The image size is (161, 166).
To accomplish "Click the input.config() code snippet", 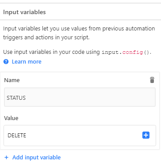I will coord(126,52).
